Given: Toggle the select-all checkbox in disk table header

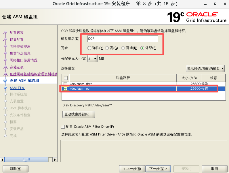Looking at the screenshot, I should coord(66,78).
